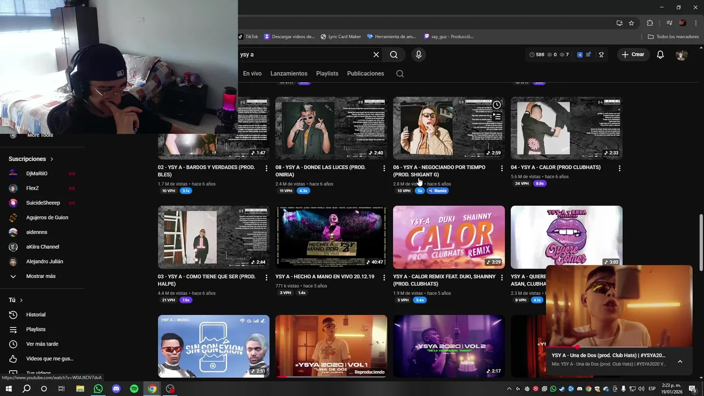Add NEGOCIANDO POR TIEMPO to queue icon

coord(497,116)
